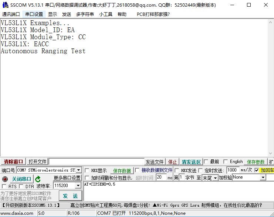Screen dimensions: 274x217
Task: Toggle the 最前 always-on-top checkbox
Action: coord(206,162)
